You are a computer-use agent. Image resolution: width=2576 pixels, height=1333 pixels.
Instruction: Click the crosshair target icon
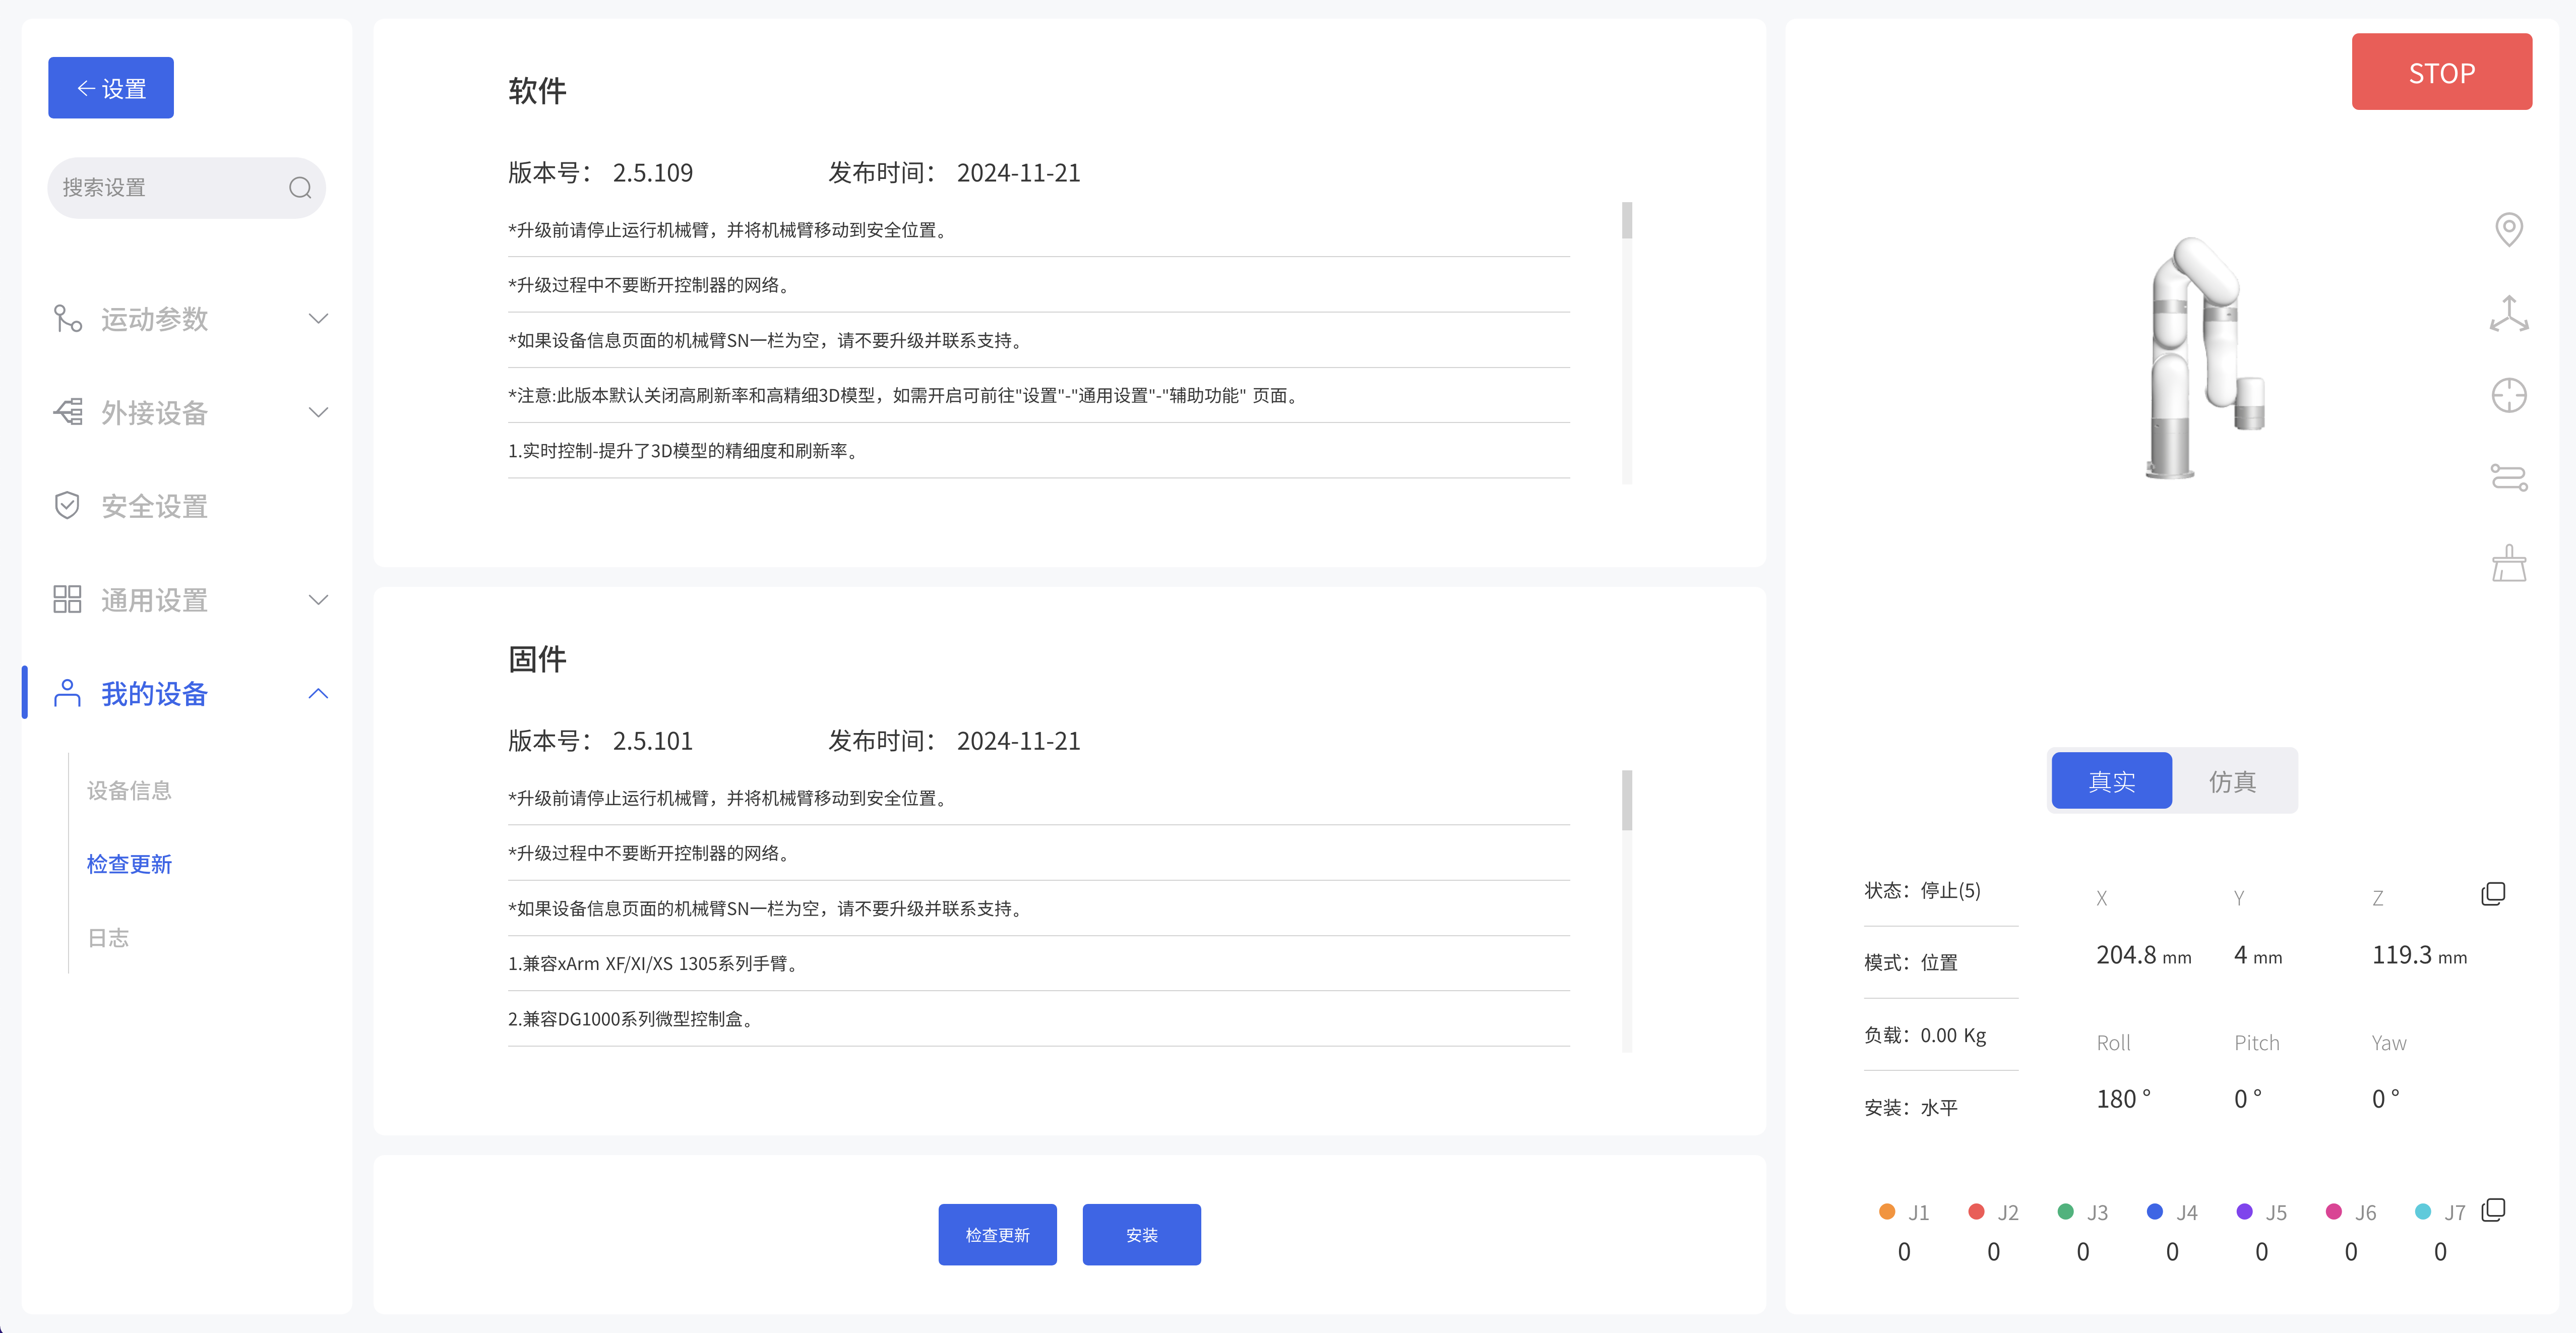[x=2508, y=396]
